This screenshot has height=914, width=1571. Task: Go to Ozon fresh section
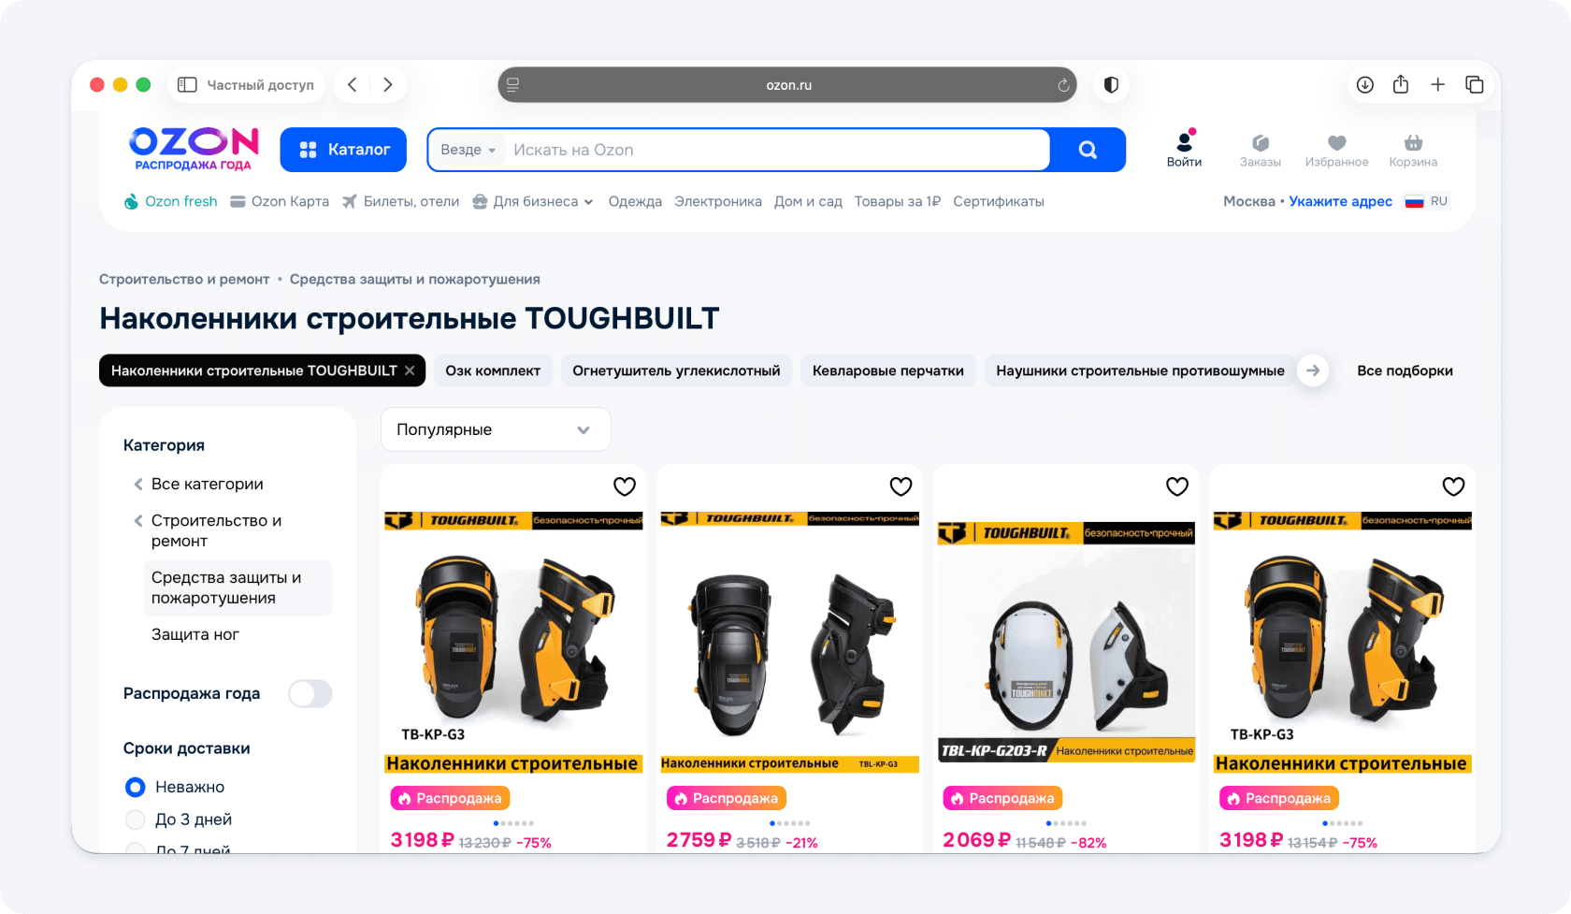coord(171,201)
